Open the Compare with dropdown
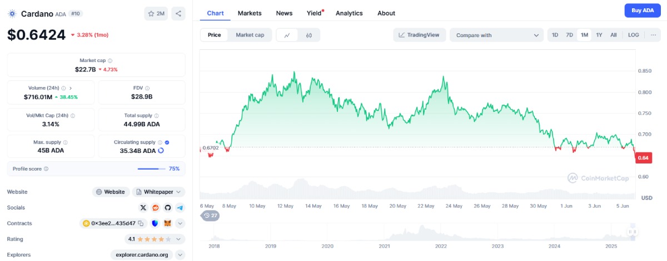 click(x=497, y=35)
